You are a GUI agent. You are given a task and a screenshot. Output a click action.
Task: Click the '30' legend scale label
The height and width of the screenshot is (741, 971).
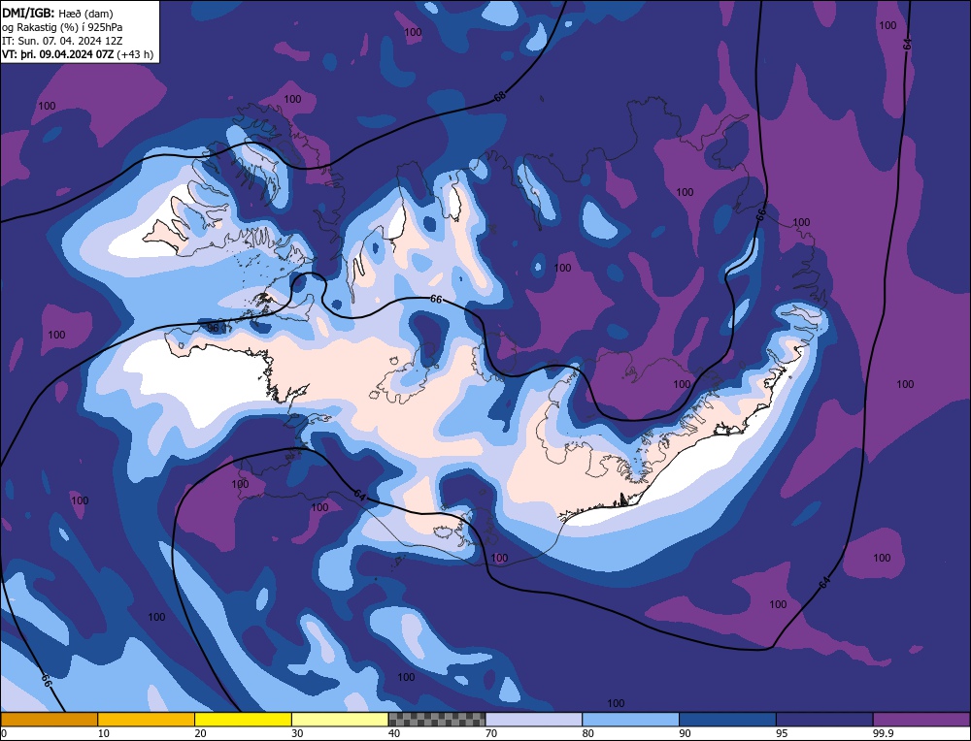[297, 733]
